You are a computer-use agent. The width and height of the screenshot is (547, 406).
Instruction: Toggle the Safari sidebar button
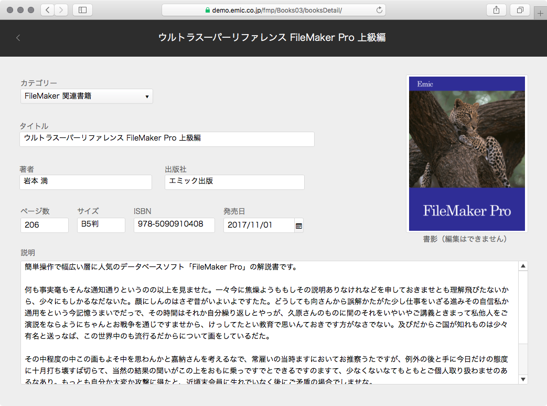click(x=82, y=10)
